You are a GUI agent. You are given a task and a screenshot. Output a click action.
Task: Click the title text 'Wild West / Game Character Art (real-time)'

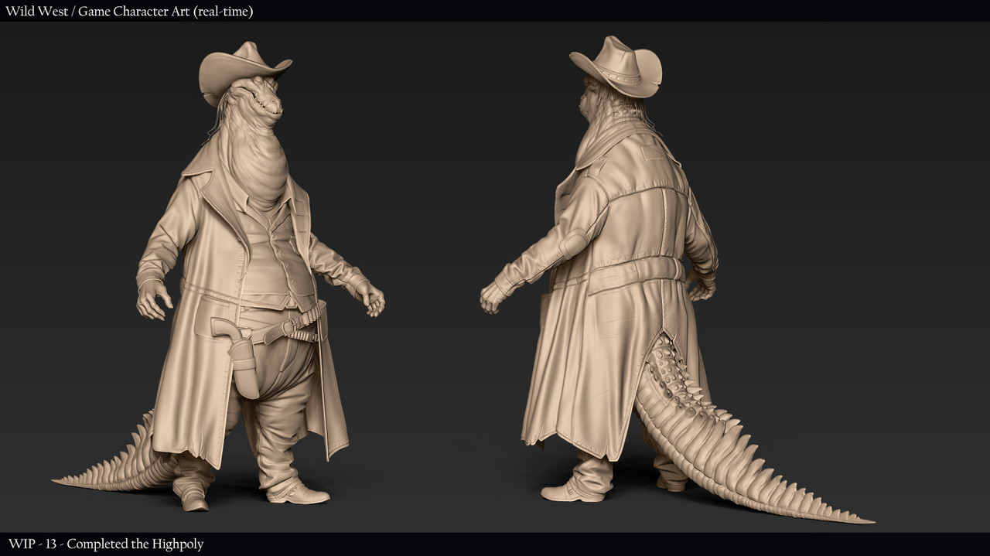click(129, 11)
